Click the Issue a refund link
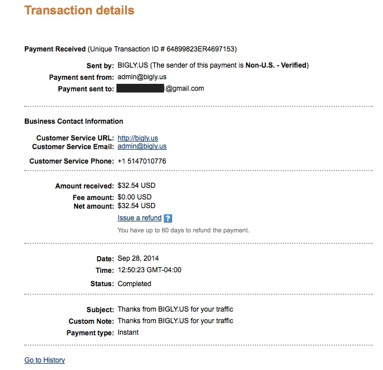The height and width of the screenshot is (370, 383). click(x=140, y=217)
